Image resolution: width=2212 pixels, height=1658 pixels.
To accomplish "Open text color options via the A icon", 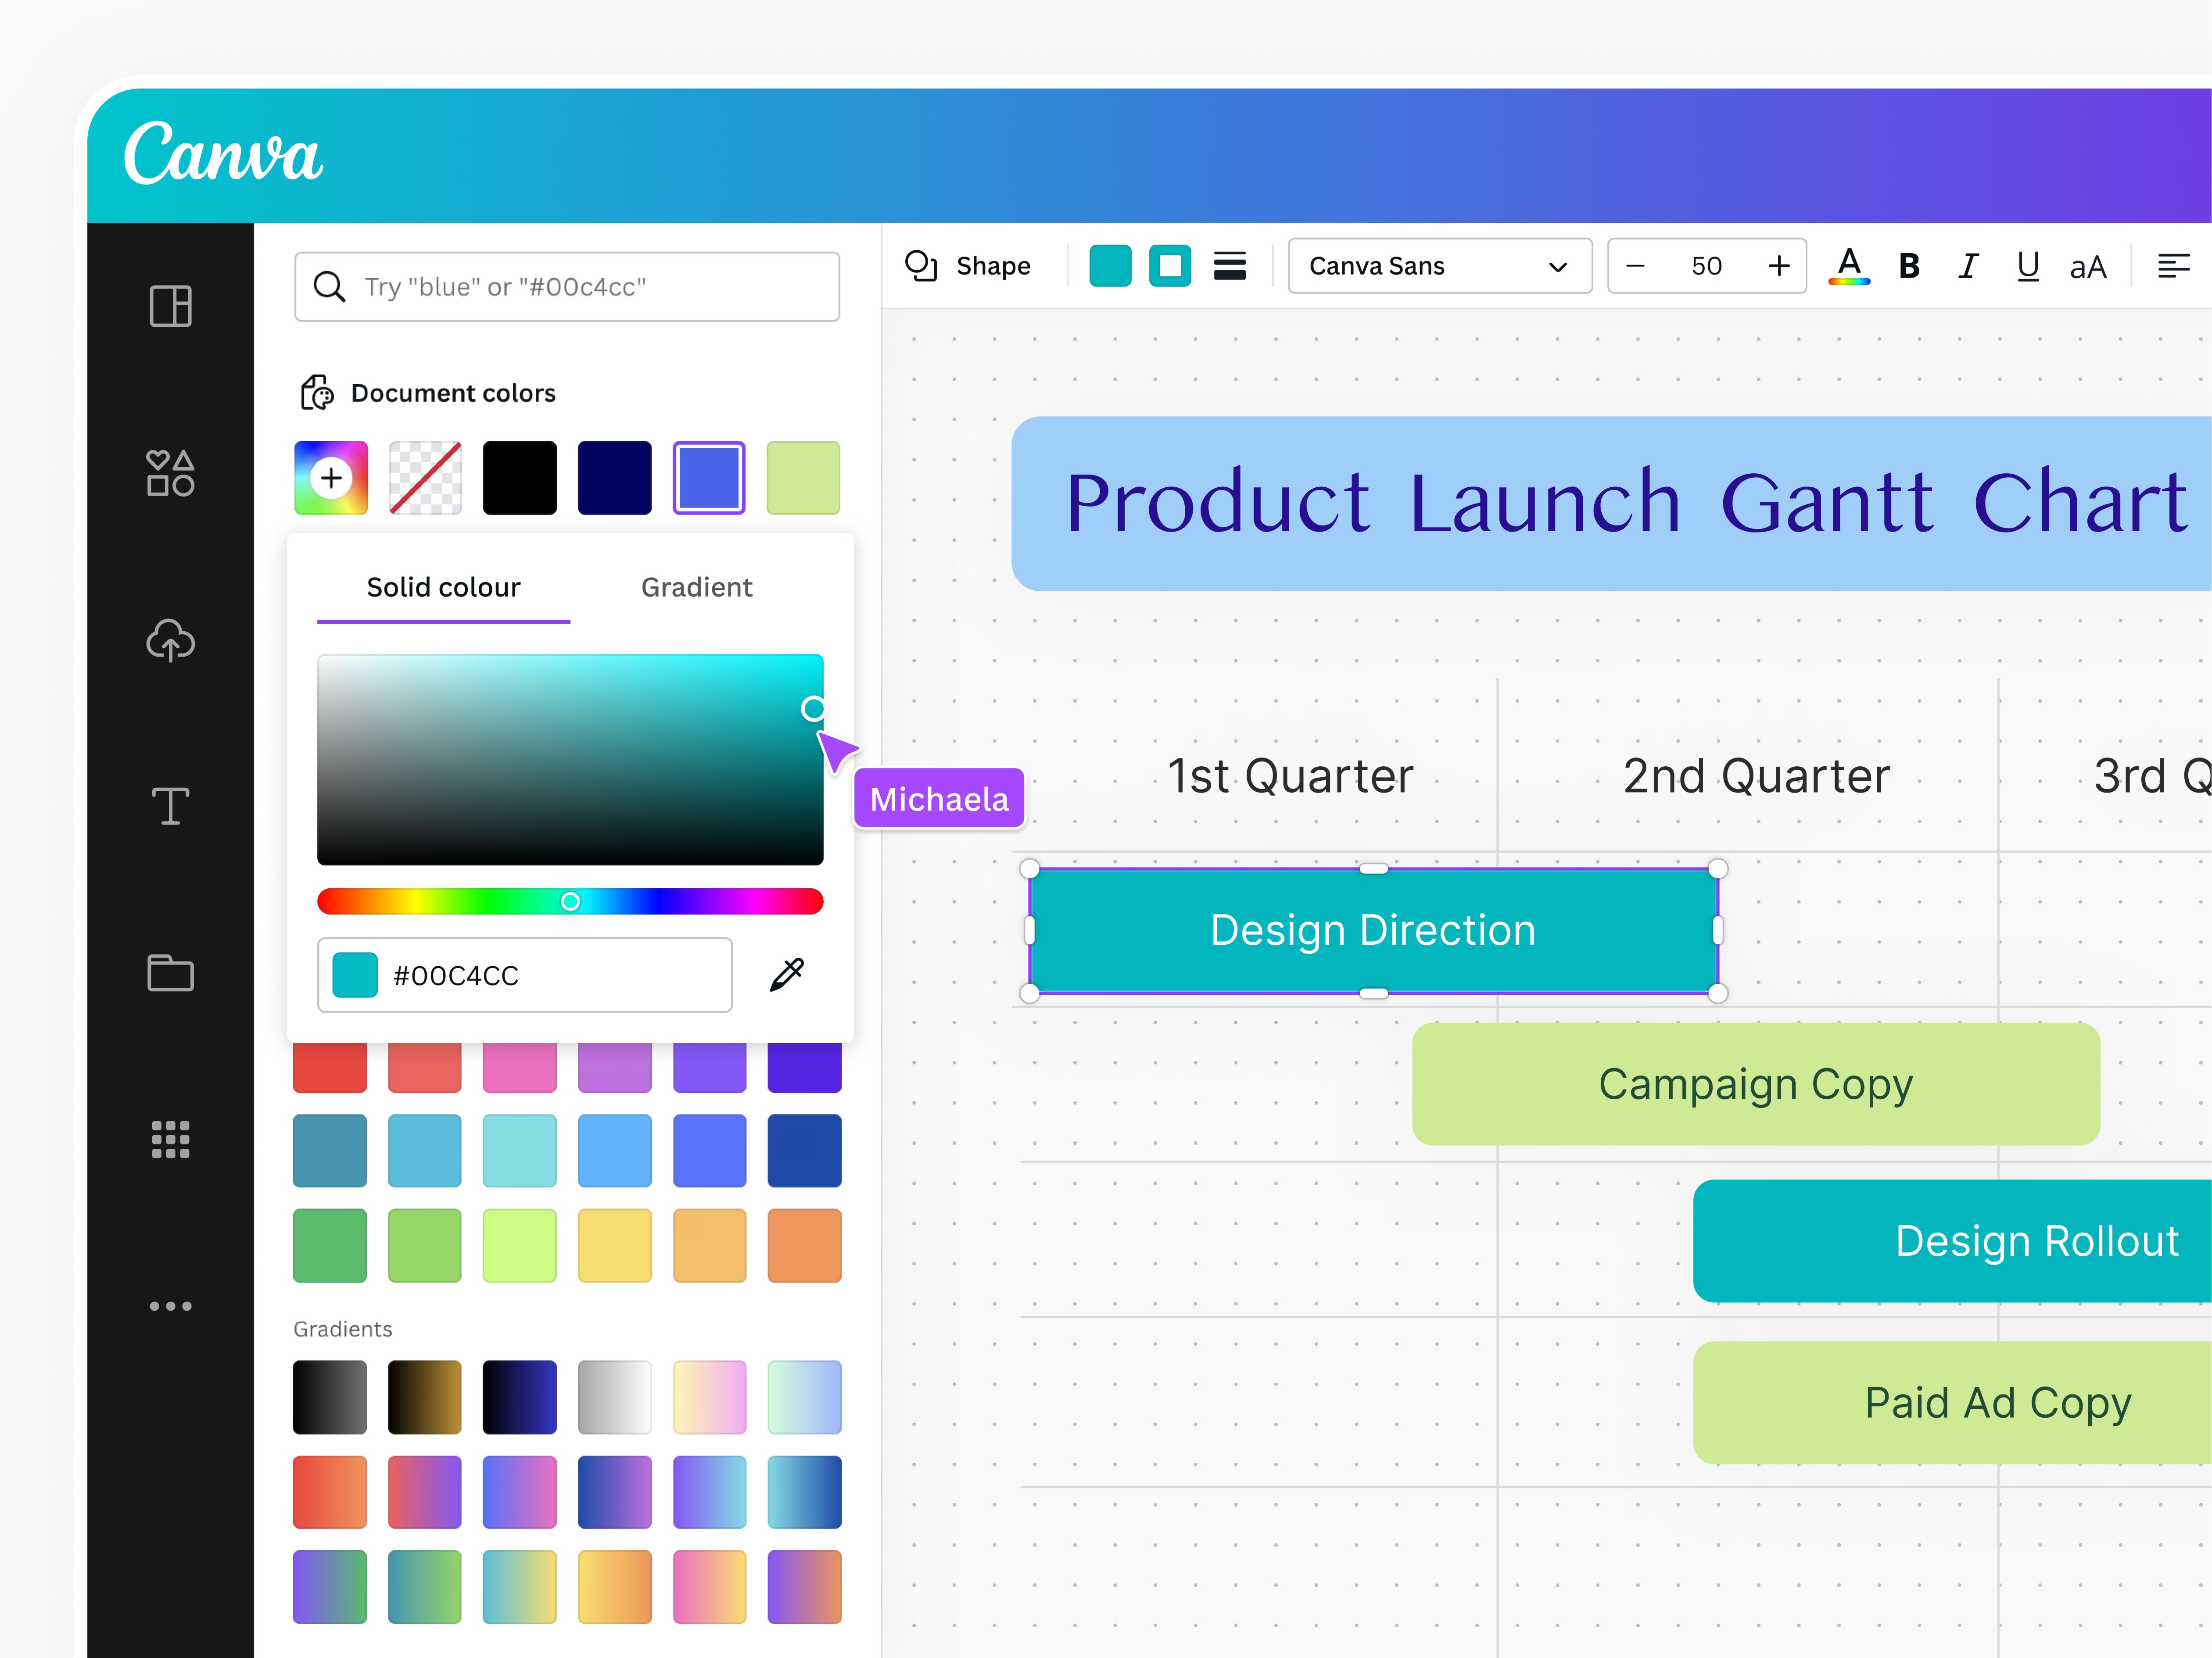I will 1850,265.
